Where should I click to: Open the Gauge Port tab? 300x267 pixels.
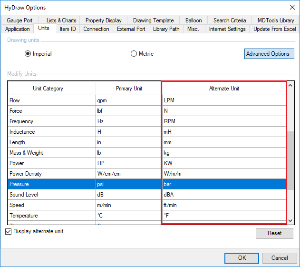tap(19, 20)
